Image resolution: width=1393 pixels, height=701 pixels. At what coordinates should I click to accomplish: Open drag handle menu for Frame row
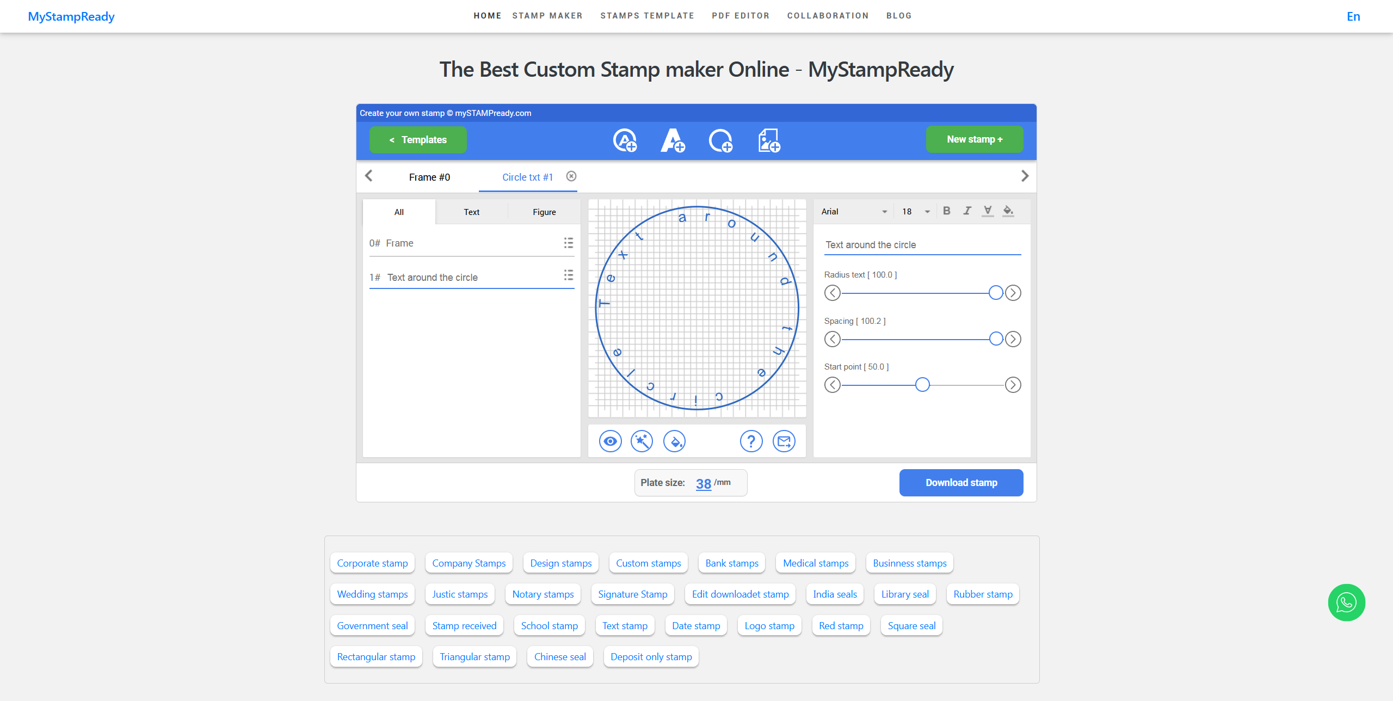point(569,243)
